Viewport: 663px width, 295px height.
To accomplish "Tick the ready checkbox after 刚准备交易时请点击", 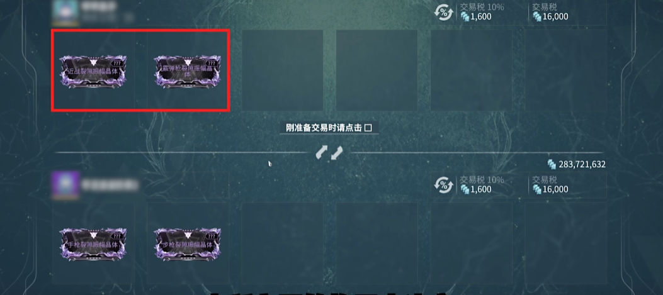I will 368,128.
